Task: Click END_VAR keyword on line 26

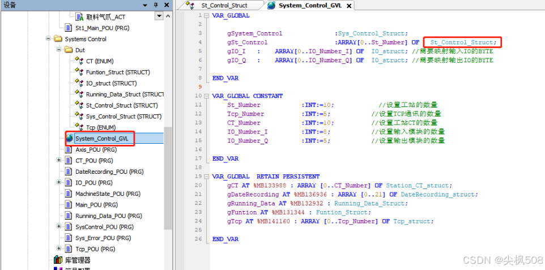Action: (x=225, y=239)
